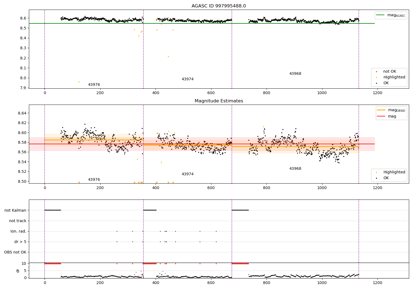Click the orange outlier point near magnitude 8.2

point(168,56)
